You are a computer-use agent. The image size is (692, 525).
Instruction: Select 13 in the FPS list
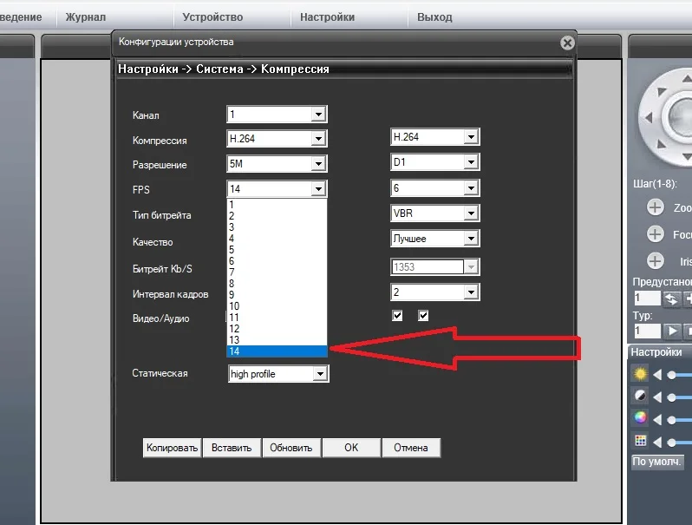point(277,339)
